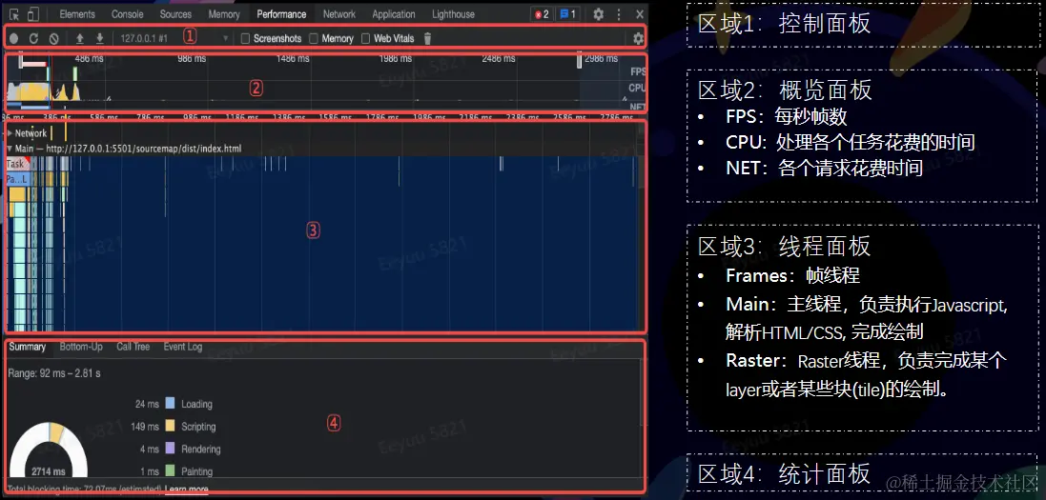Open the Application tab
The width and height of the screenshot is (1046, 500).
394,14
